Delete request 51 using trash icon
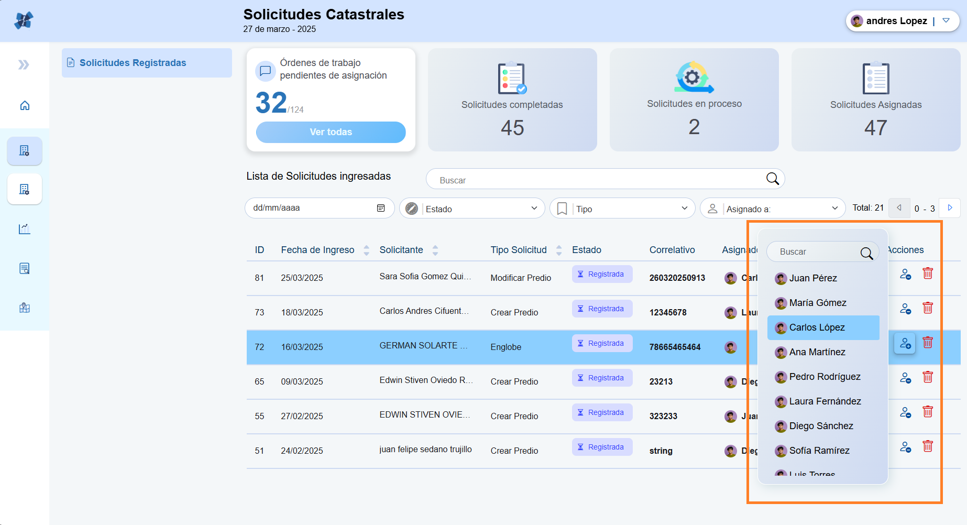 click(x=927, y=446)
